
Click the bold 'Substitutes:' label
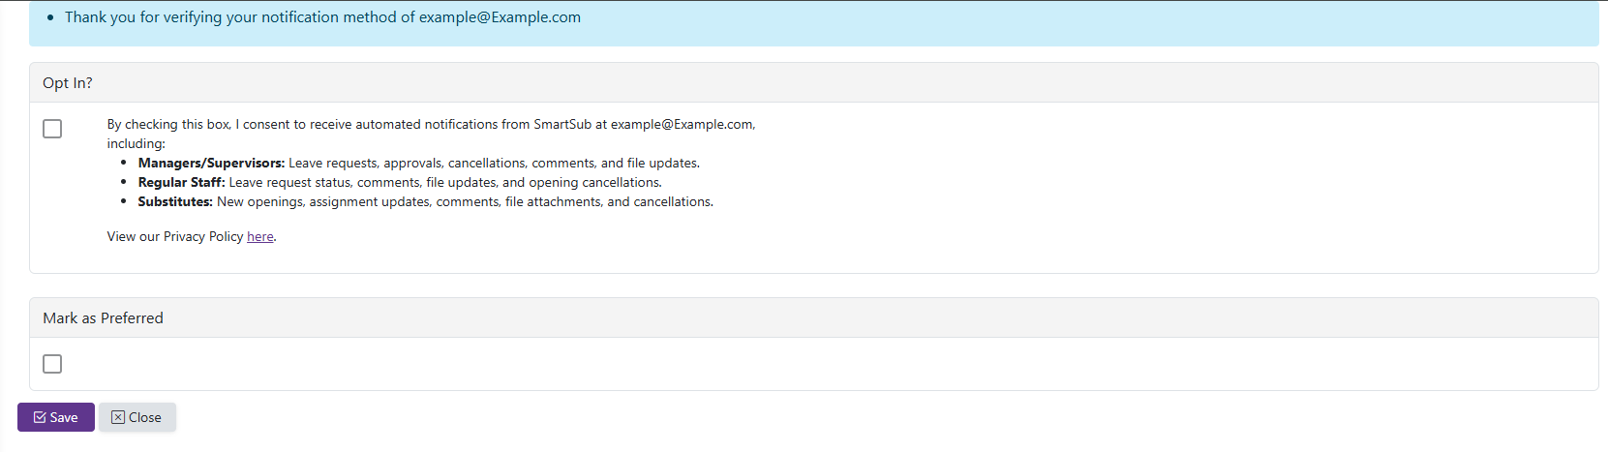pyautogui.click(x=175, y=201)
